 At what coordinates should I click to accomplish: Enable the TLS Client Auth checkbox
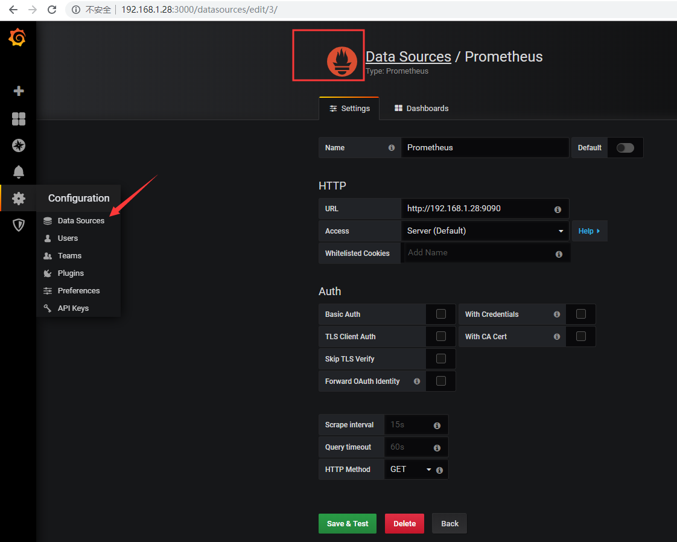[x=441, y=336]
